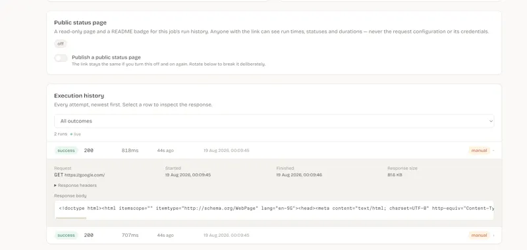Click the Finished timestamp 00:09:46
The width and height of the screenshot is (527, 250).
(x=299, y=175)
